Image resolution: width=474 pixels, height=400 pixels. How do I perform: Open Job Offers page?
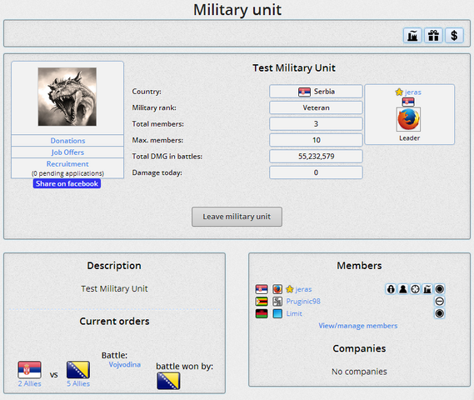(67, 152)
